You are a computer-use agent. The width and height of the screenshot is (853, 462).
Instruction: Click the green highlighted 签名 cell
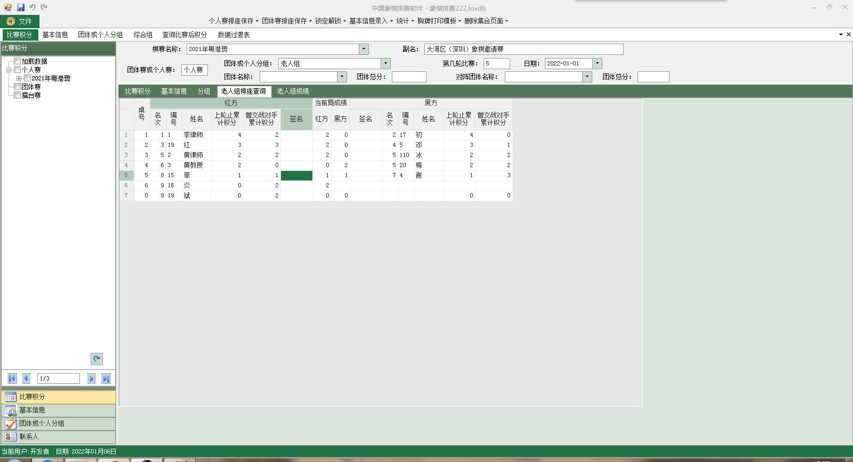(296, 176)
